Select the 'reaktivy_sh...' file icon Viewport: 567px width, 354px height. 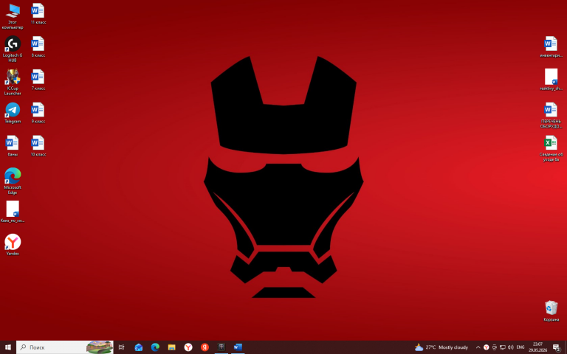pyautogui.click(x=551, y=80)
